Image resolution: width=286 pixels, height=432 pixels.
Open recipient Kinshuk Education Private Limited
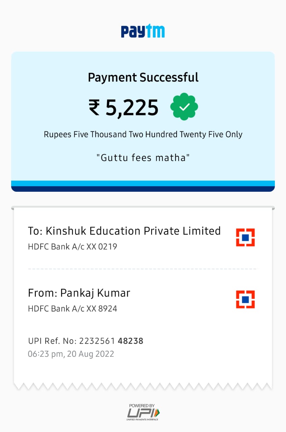tap(124, 231)
